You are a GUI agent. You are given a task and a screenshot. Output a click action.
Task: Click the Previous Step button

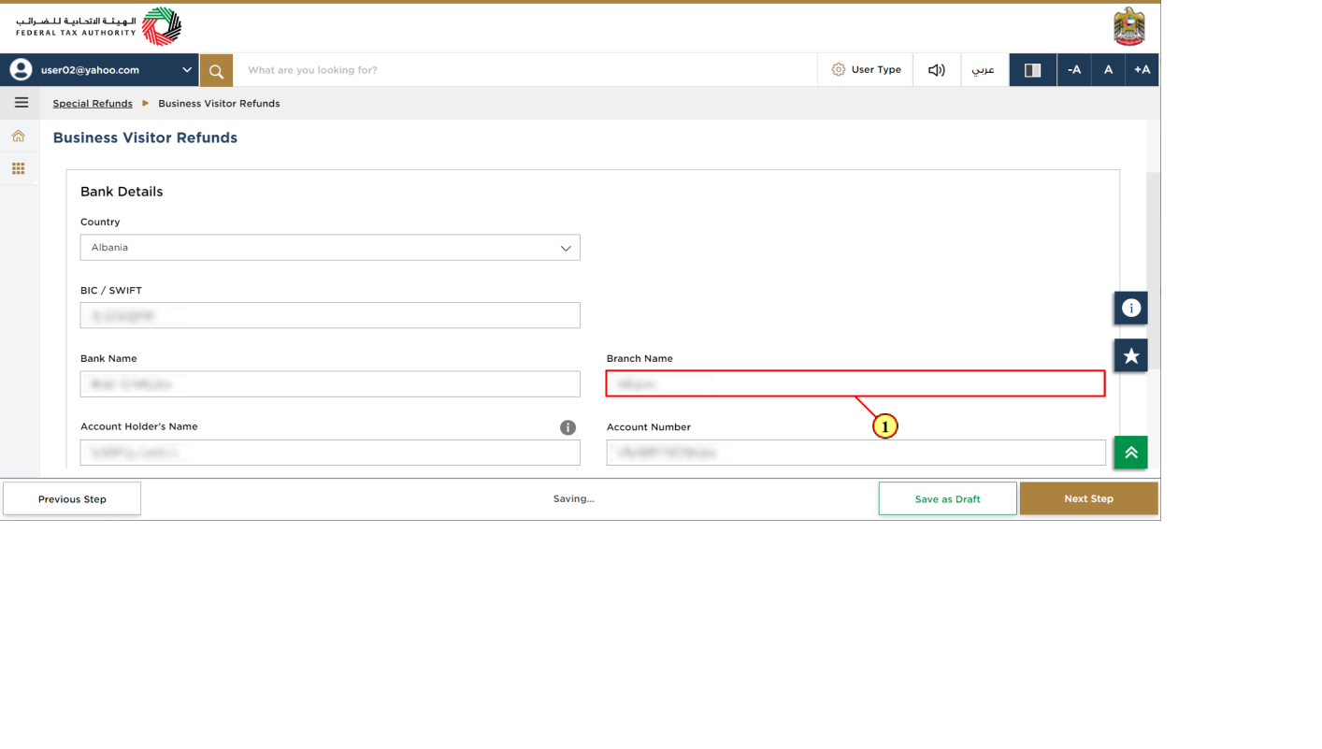click(72, 499)
